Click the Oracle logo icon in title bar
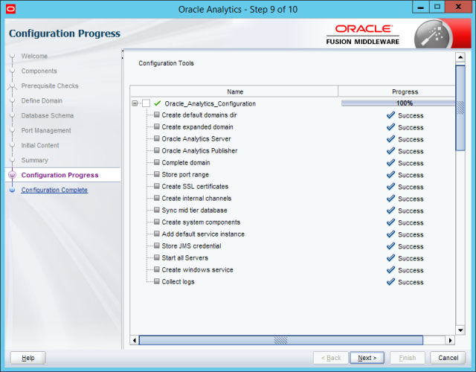 (10, 9)
